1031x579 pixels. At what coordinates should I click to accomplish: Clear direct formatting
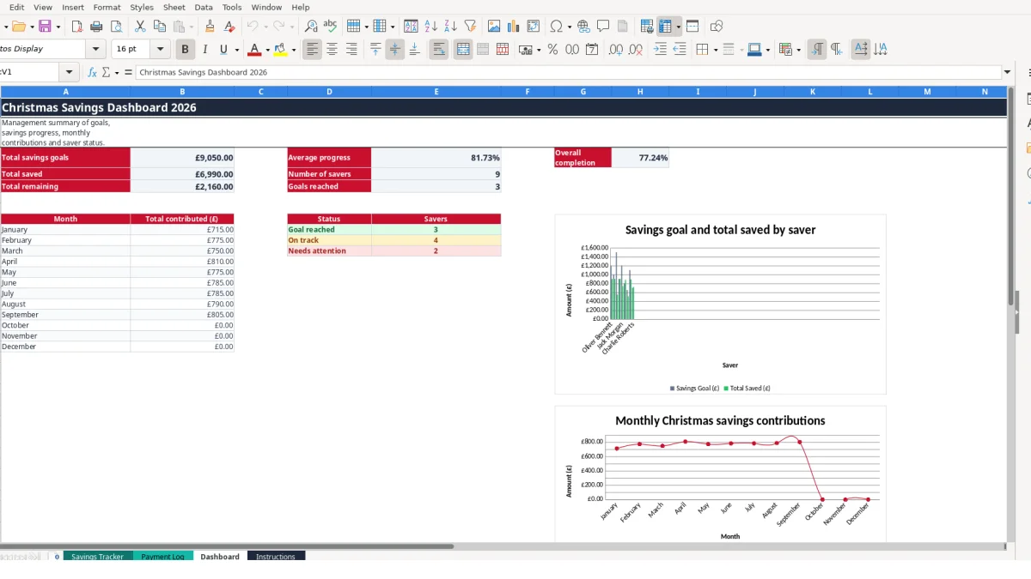pyautogui.click(x=229, y=27)
